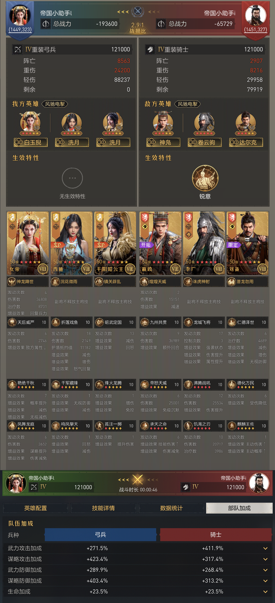Click the 天后威严 skill icon
The image size is (275, 603).
[12, 323]
